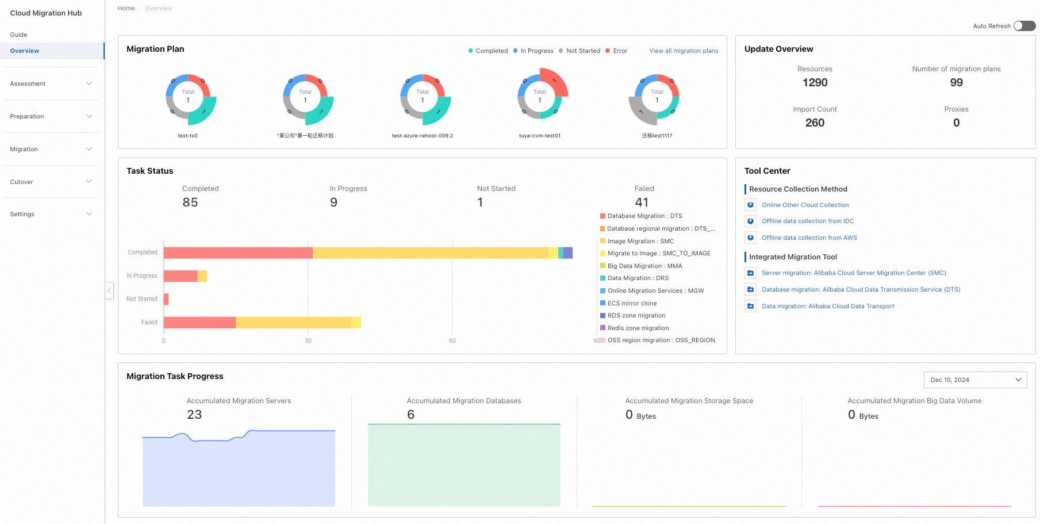Screen dimensions: 1040x524
Task: Toggle the Auto Refresh switch
Action: (1024, 26)
